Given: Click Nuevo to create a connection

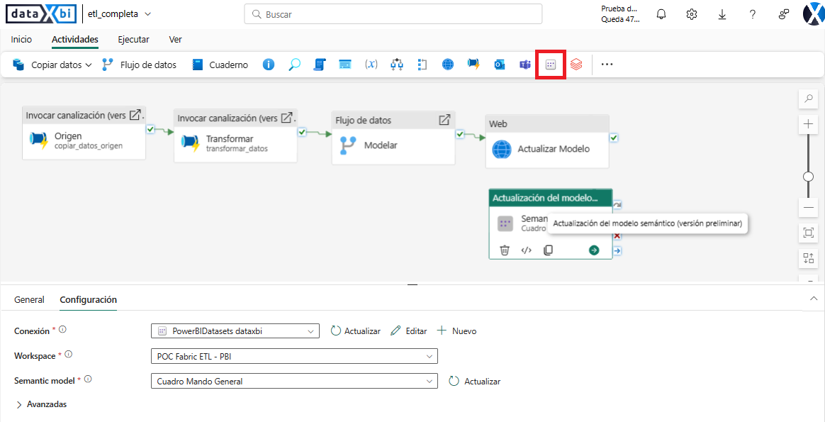Looking at the screenshot, I should (457, 331).
